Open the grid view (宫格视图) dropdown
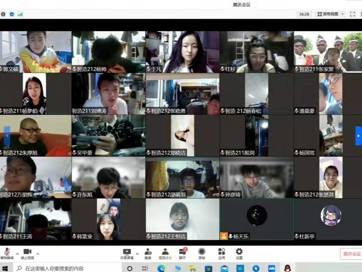Screen dimensions: 362x272 330,14
